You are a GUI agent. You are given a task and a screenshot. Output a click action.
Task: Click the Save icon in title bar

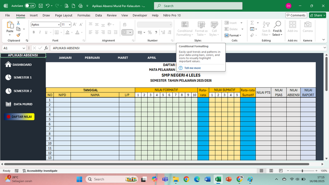pos(40,6)
